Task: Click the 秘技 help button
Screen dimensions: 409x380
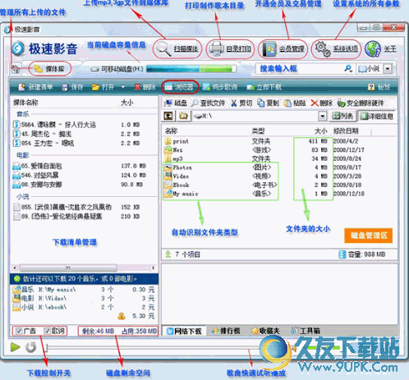Action: tap(379, 87)
